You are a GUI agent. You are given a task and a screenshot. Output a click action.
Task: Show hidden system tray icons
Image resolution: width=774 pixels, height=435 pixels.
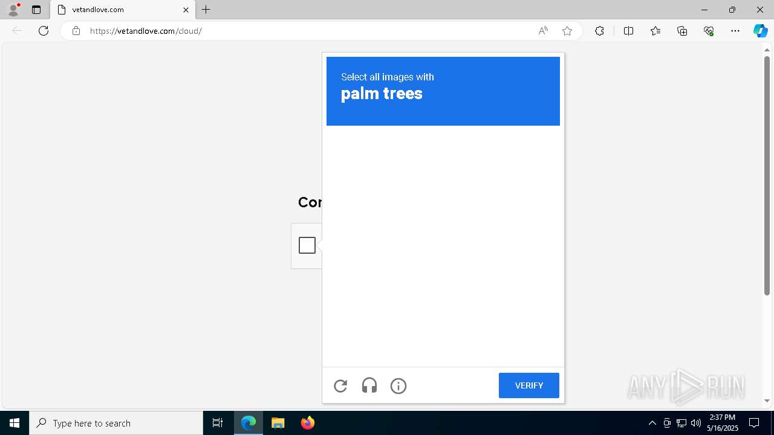652,423
